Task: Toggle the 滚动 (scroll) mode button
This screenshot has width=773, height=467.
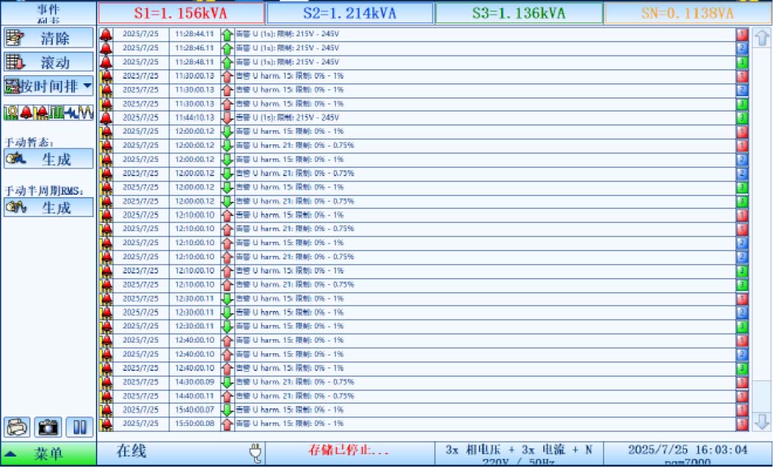Action: point(49,62)
